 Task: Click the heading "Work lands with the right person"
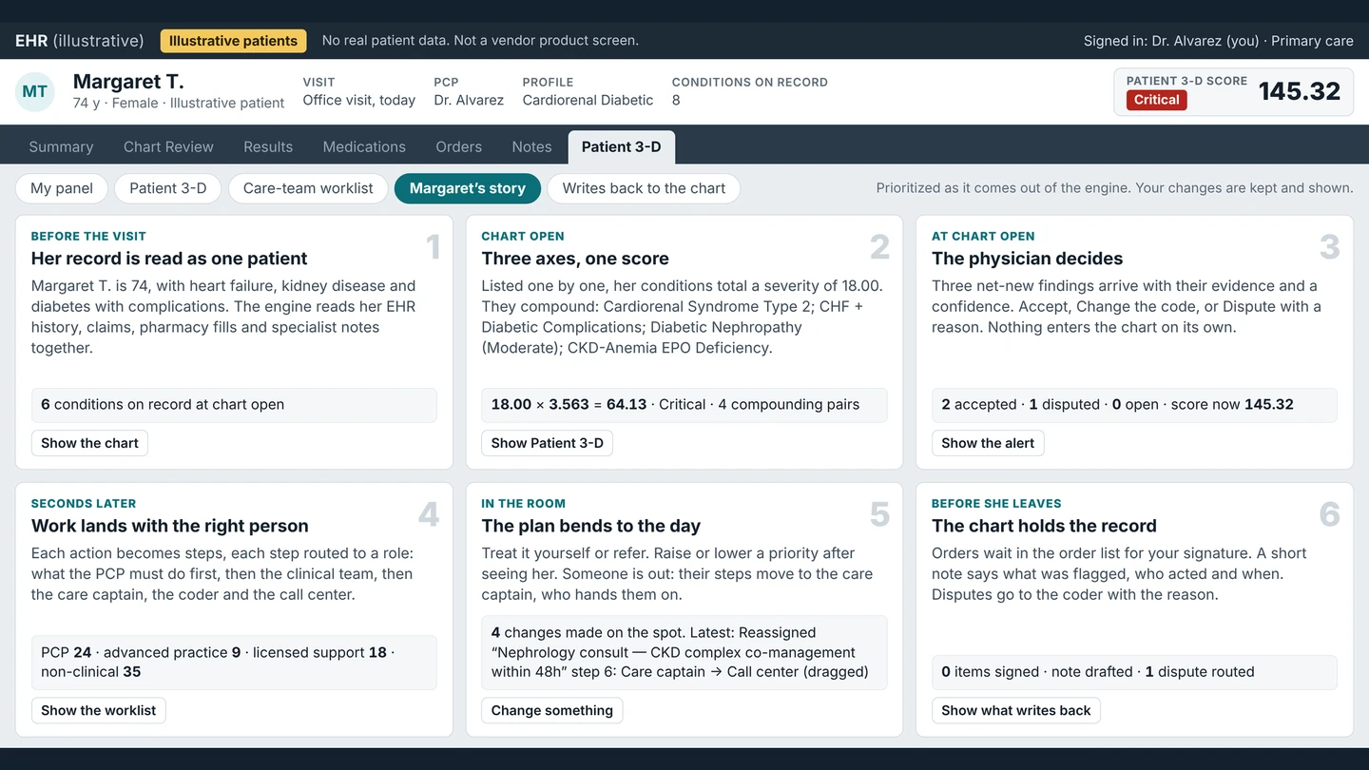pyautogui.click(x=170, y=526)
